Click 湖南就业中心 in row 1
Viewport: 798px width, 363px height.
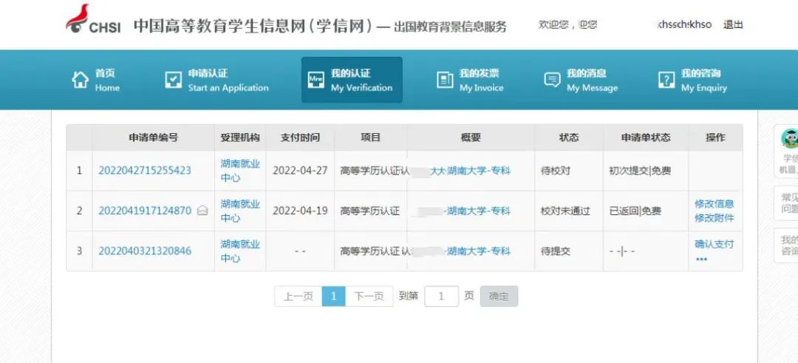(240, 171)
